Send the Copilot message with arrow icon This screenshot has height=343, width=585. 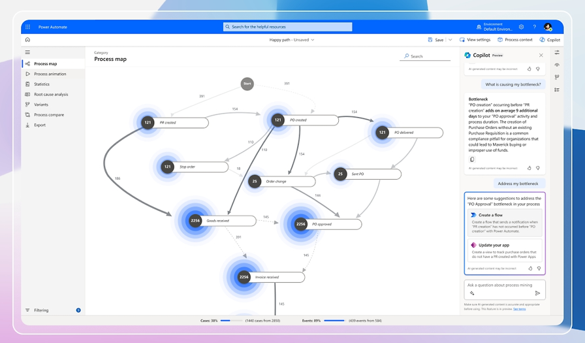click(537, 293)
